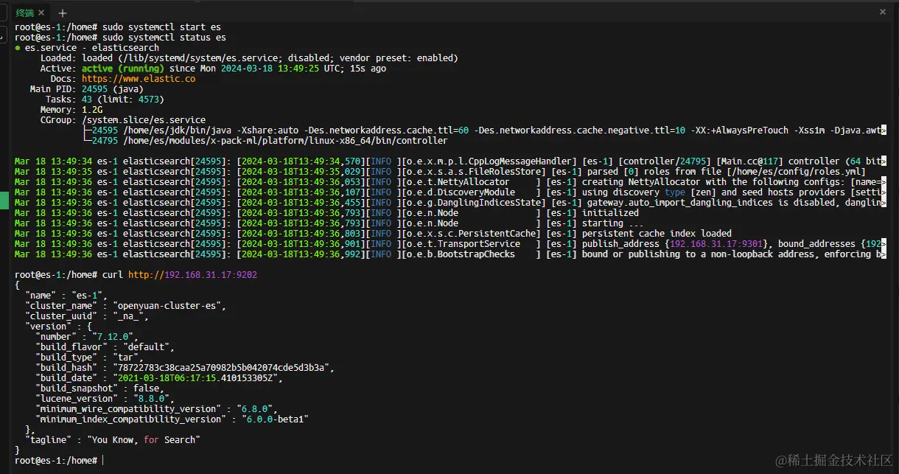Click the log message 'initialized'

click(x=610, y=212)
